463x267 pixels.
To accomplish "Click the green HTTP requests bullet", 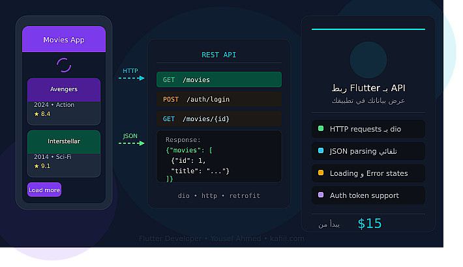I will coord(321,129).
